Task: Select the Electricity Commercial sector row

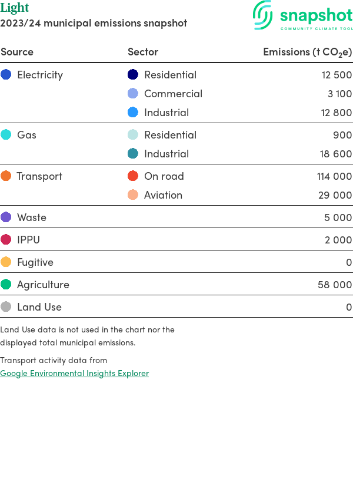Action: [173, 94]
